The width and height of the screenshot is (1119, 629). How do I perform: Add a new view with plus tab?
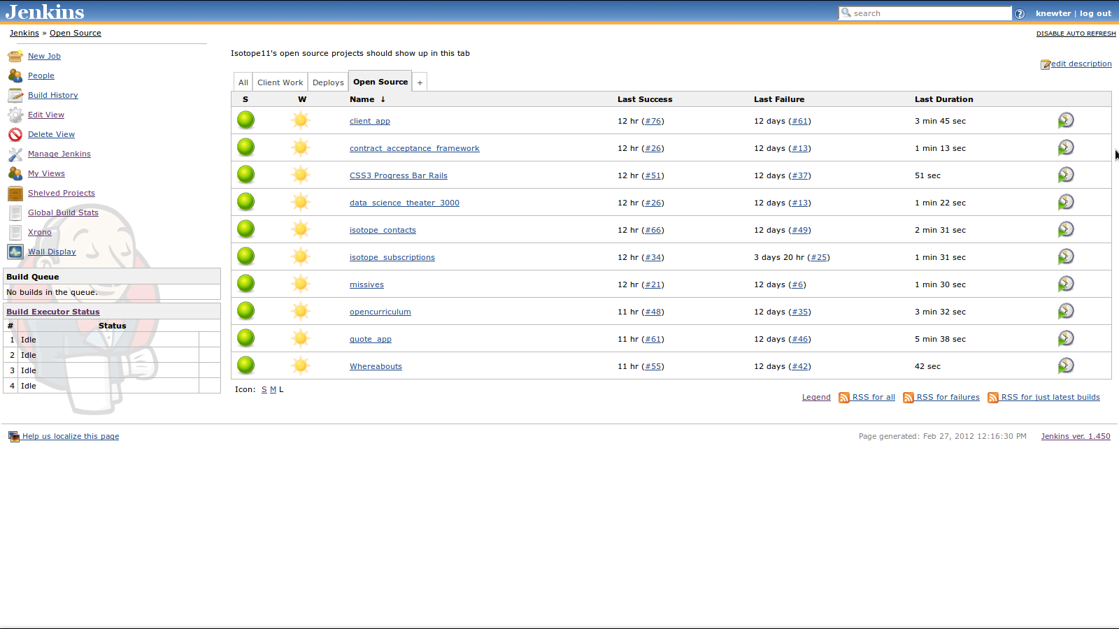click(x=420, y=82)
